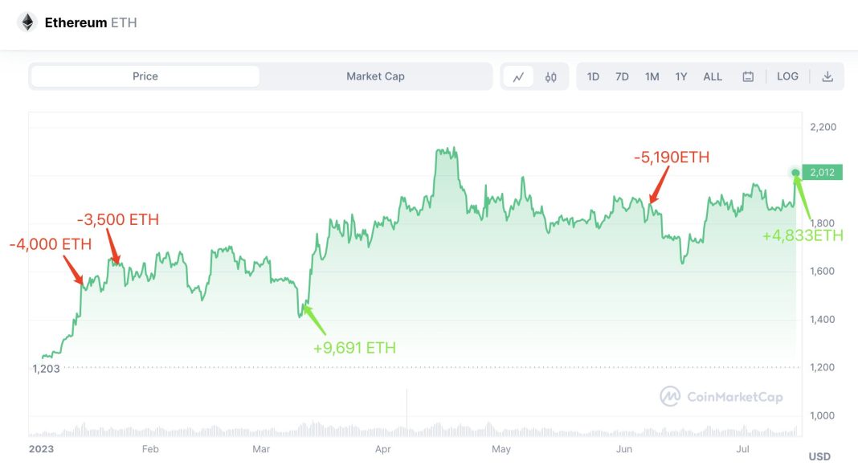Image resolution: width=858 pixels, height=470 pixels.
Task: Select the Market Cap tab
Action: [375, 76]
